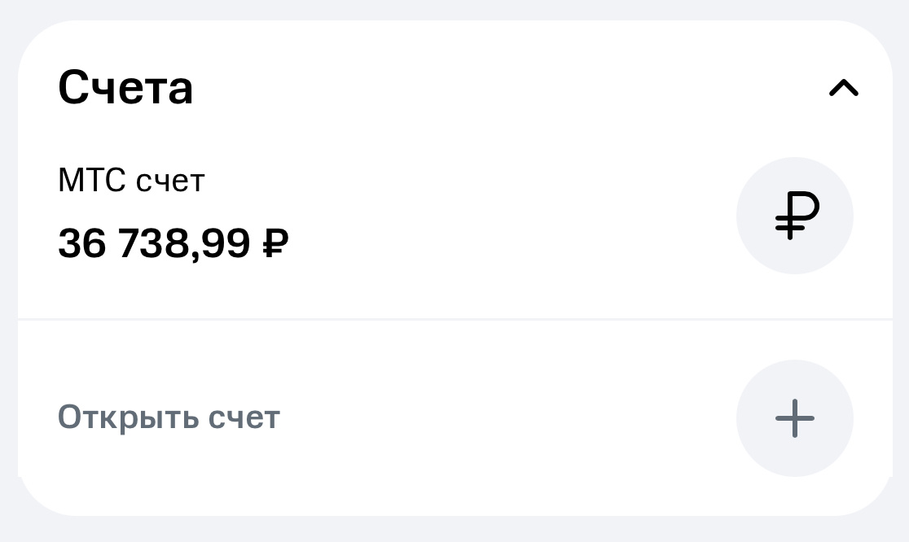The width and height of the screenshot is (909, 542).
Task: Open the МТС счет account name
Action: [131, 181]
